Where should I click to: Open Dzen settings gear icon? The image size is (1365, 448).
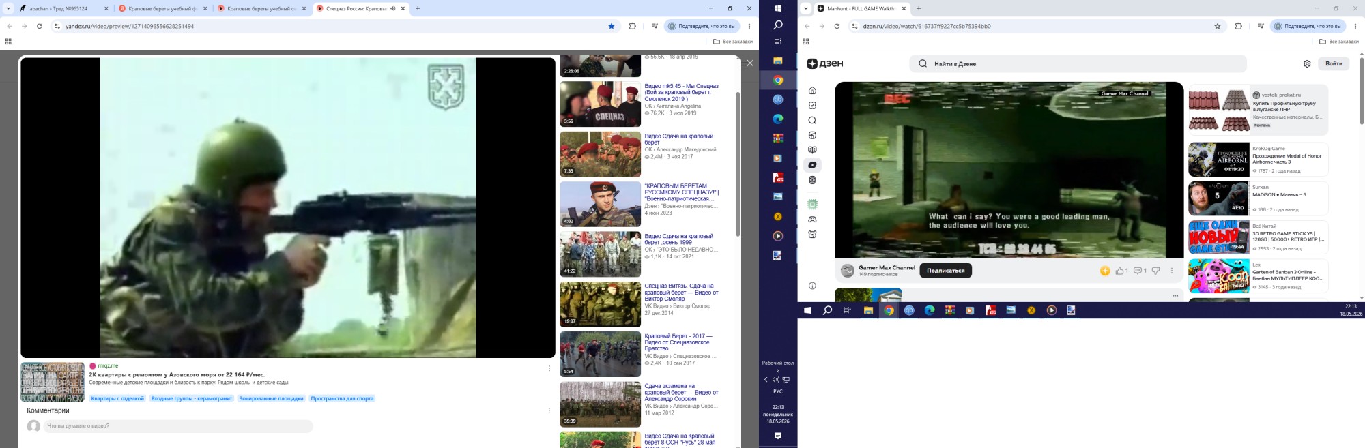(1307, 64)
